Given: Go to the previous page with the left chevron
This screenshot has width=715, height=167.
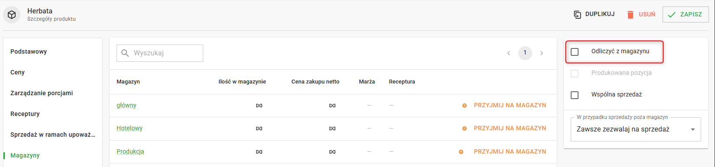Looking at the screenshot, I should point(509,53).
